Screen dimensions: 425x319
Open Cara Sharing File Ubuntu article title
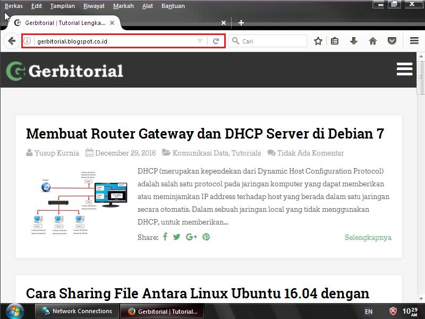pos(198,294)
